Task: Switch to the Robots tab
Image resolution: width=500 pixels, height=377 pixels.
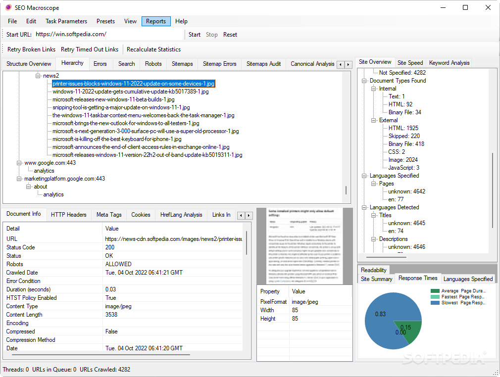Action: (x=153, y=64)
